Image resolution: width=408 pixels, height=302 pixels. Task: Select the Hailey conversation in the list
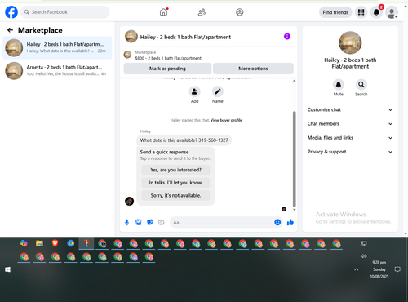[57, 47]
